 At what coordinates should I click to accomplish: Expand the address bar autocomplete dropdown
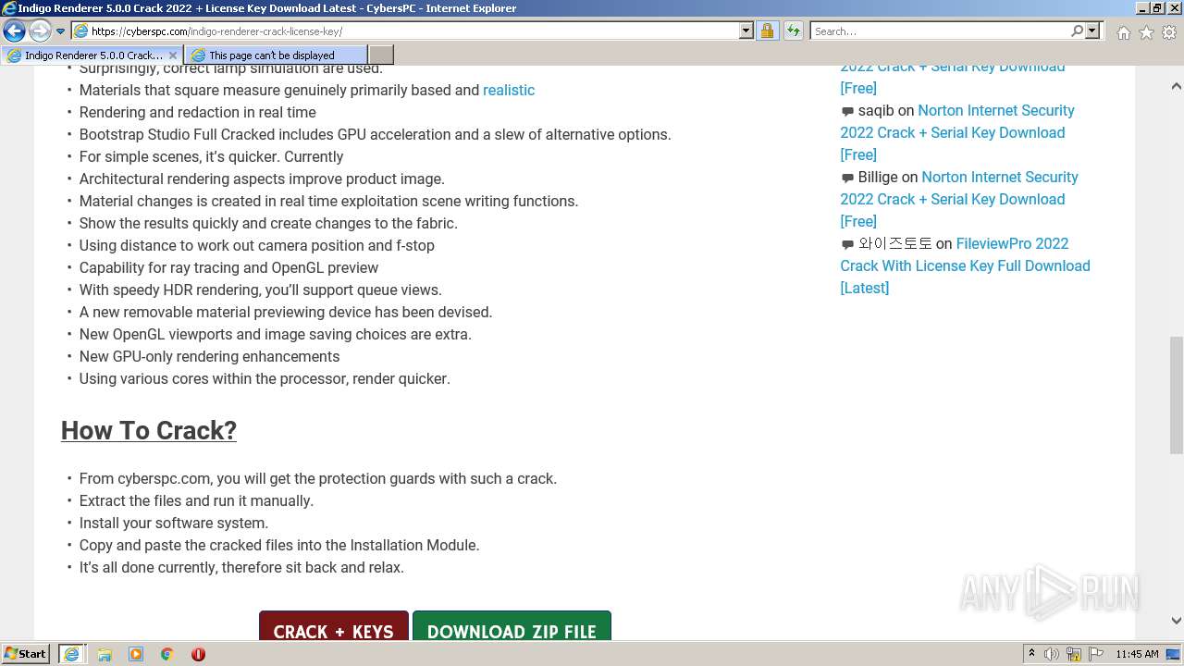tap(746, 31)
